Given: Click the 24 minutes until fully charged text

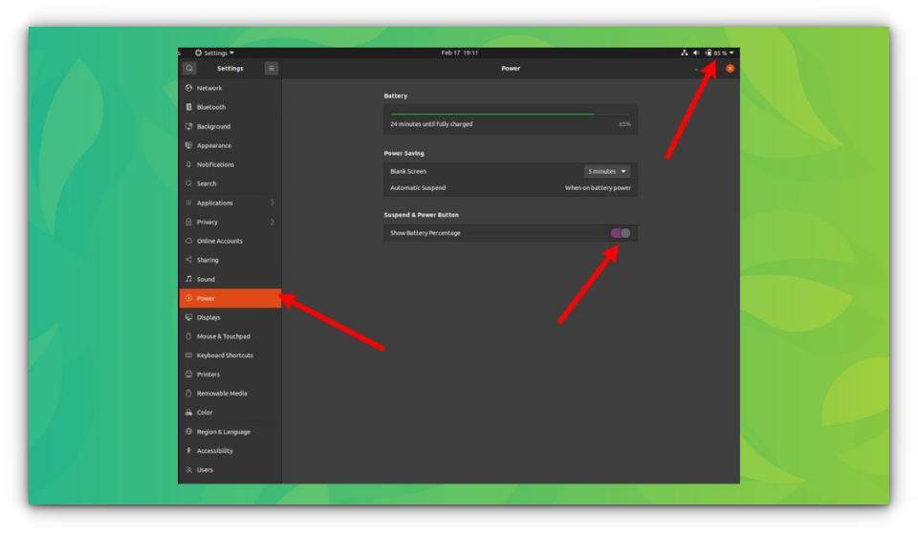Looking at the screenshot, I should tap(431, 124).
